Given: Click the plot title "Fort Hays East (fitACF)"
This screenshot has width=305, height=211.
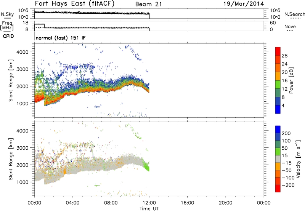Looking at the screenshot, I should pyautogui.click(x=75, y=4).
